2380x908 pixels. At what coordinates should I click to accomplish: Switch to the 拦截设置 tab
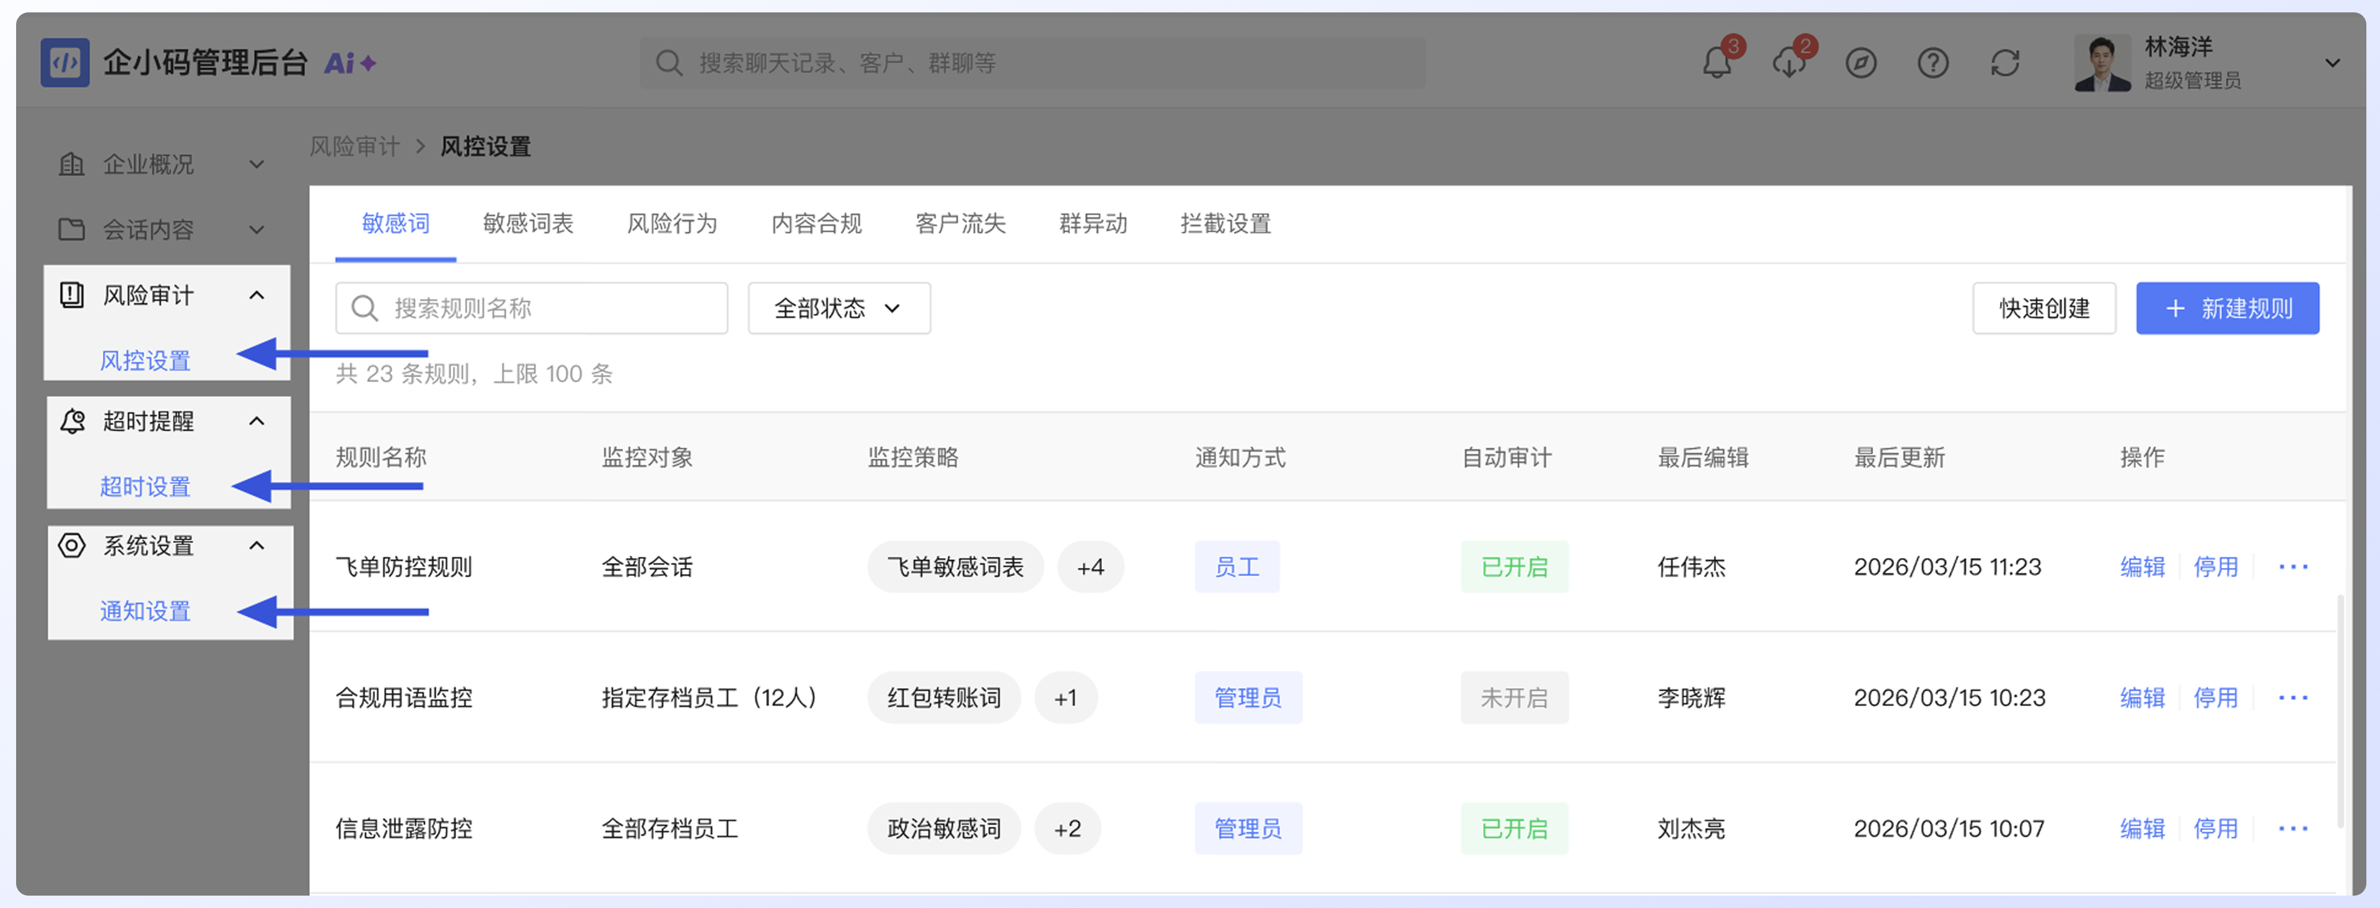pos(1226,222)
